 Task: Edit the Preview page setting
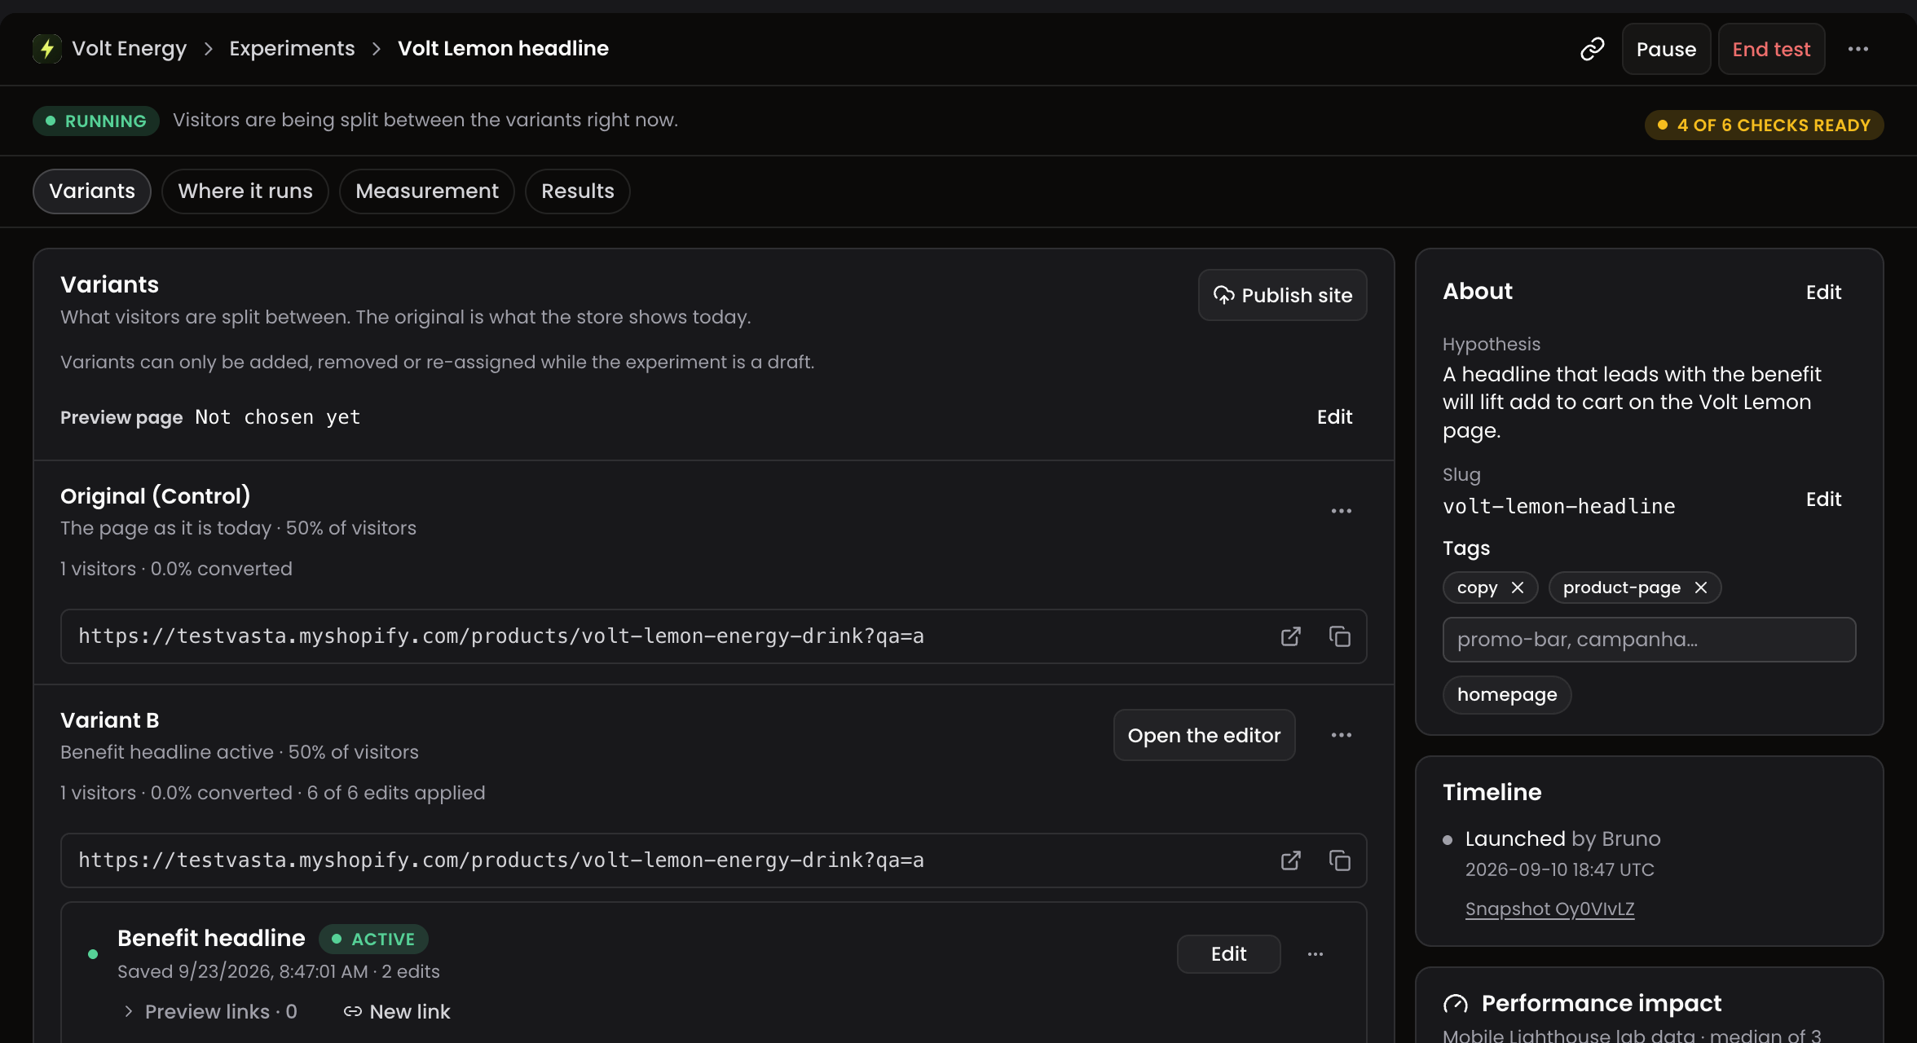pos(1334,417)
